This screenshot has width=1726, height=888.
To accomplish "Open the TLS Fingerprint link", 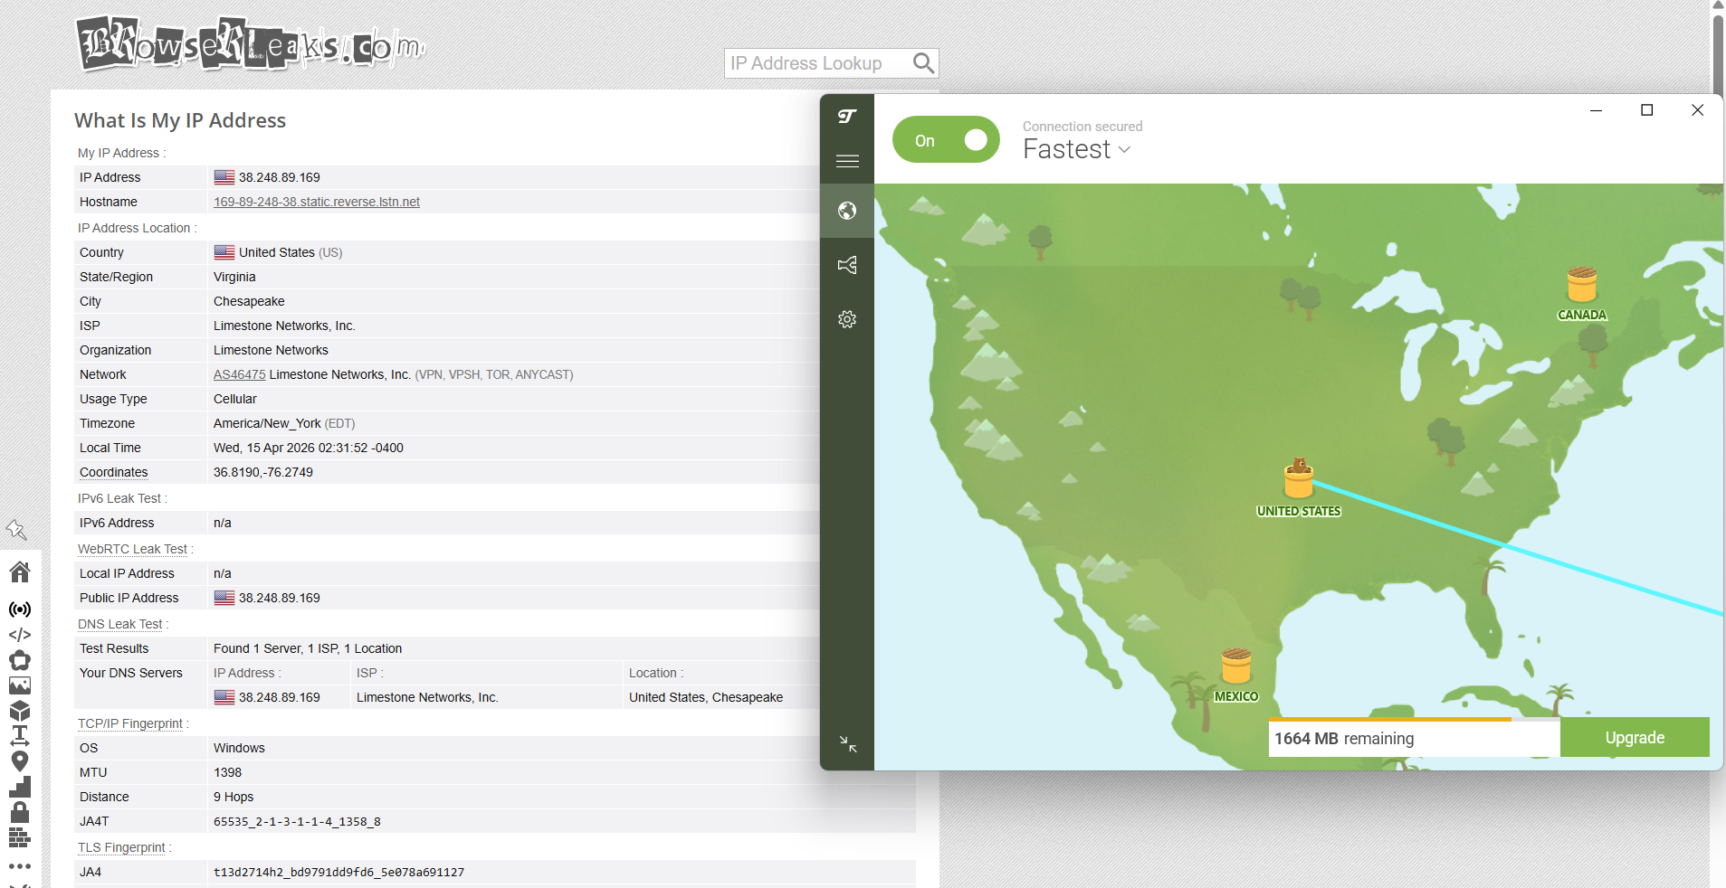I will tap(121, 847).
